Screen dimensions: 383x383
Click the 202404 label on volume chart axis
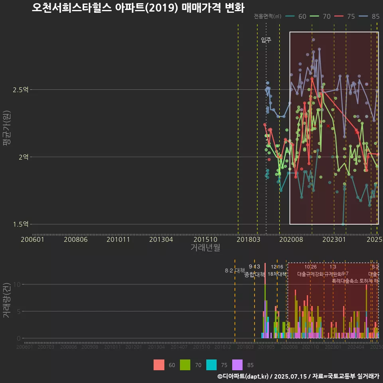[356, 347]
